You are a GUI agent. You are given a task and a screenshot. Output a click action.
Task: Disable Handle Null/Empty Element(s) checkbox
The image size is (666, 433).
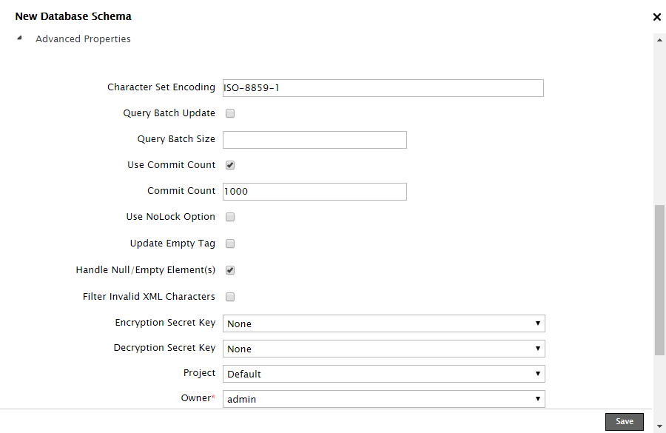click(x=230, y=271)
